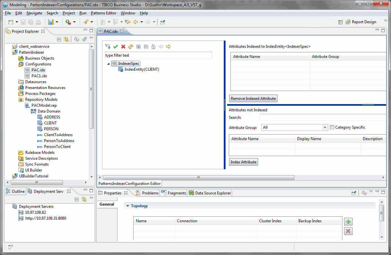Open the Attribute Group dropdown
This screenshot has width=391, height=255.
325,128
